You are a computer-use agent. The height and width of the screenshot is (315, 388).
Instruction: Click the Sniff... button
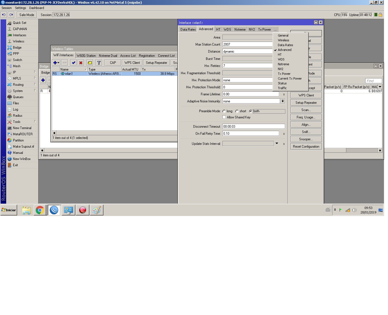point(306,132)
